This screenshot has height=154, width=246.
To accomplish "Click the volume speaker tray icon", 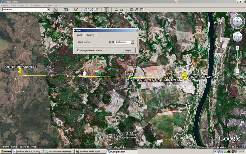I will [232, 152].
